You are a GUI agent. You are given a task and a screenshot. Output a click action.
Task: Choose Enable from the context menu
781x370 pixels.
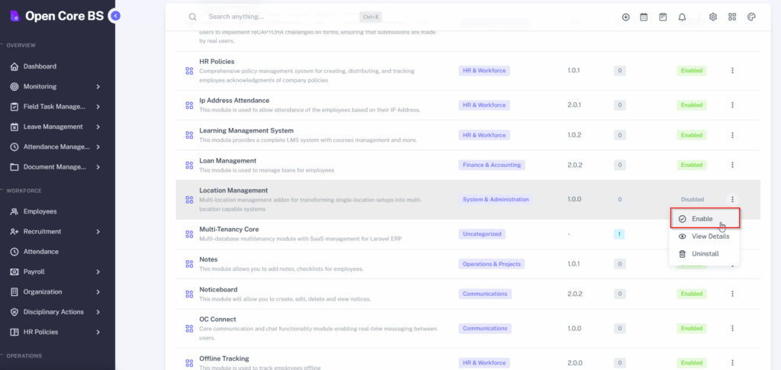click(702, 219)
